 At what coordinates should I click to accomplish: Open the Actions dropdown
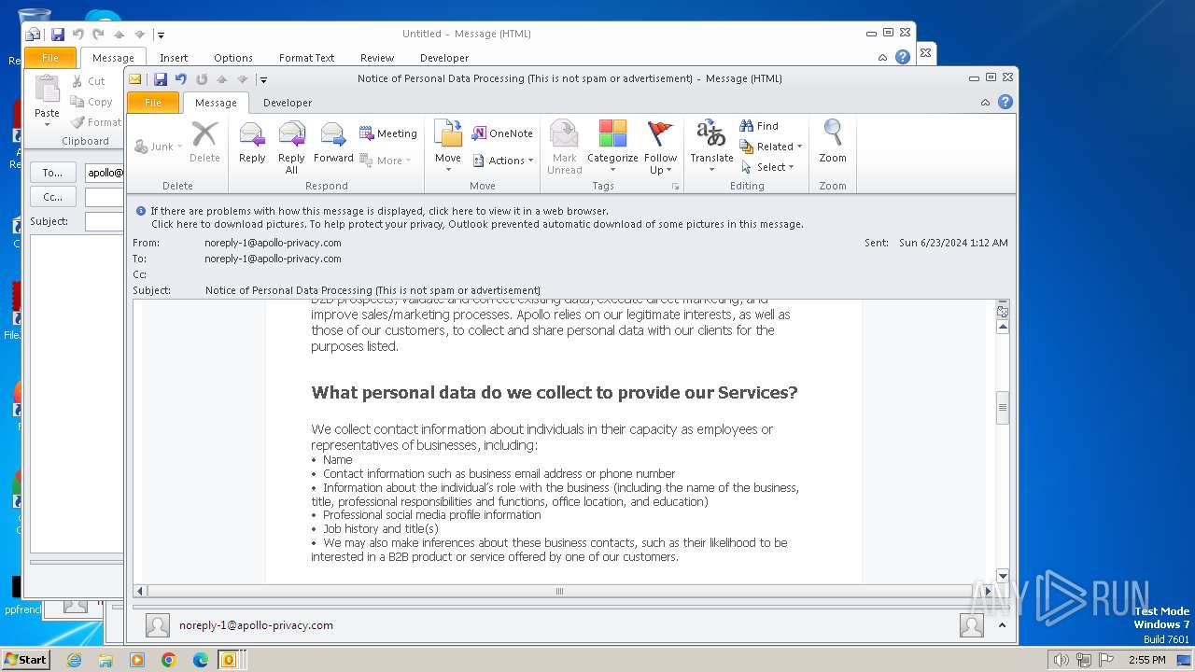[503, 161]
